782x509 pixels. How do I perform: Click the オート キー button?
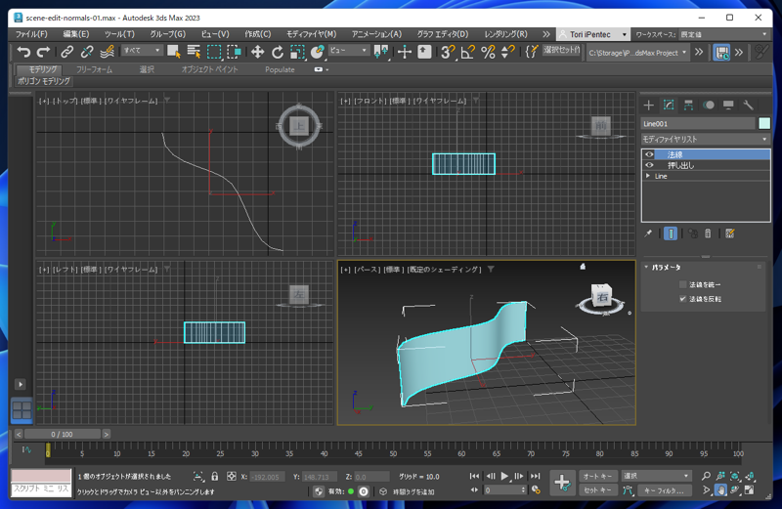597,477
